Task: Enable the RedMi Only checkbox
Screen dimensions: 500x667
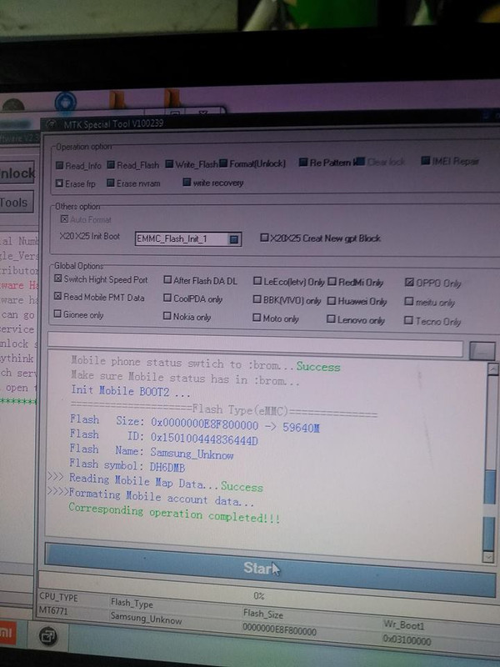Action: pos(332,282)
